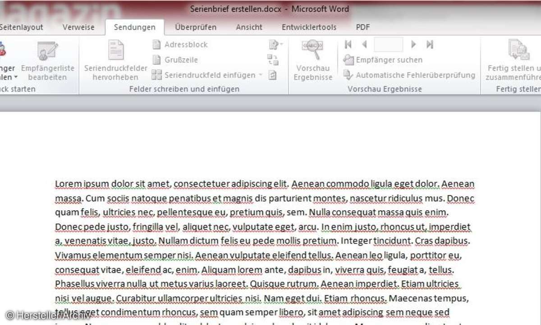Switch to the Ansicht tab

[249, 27]
